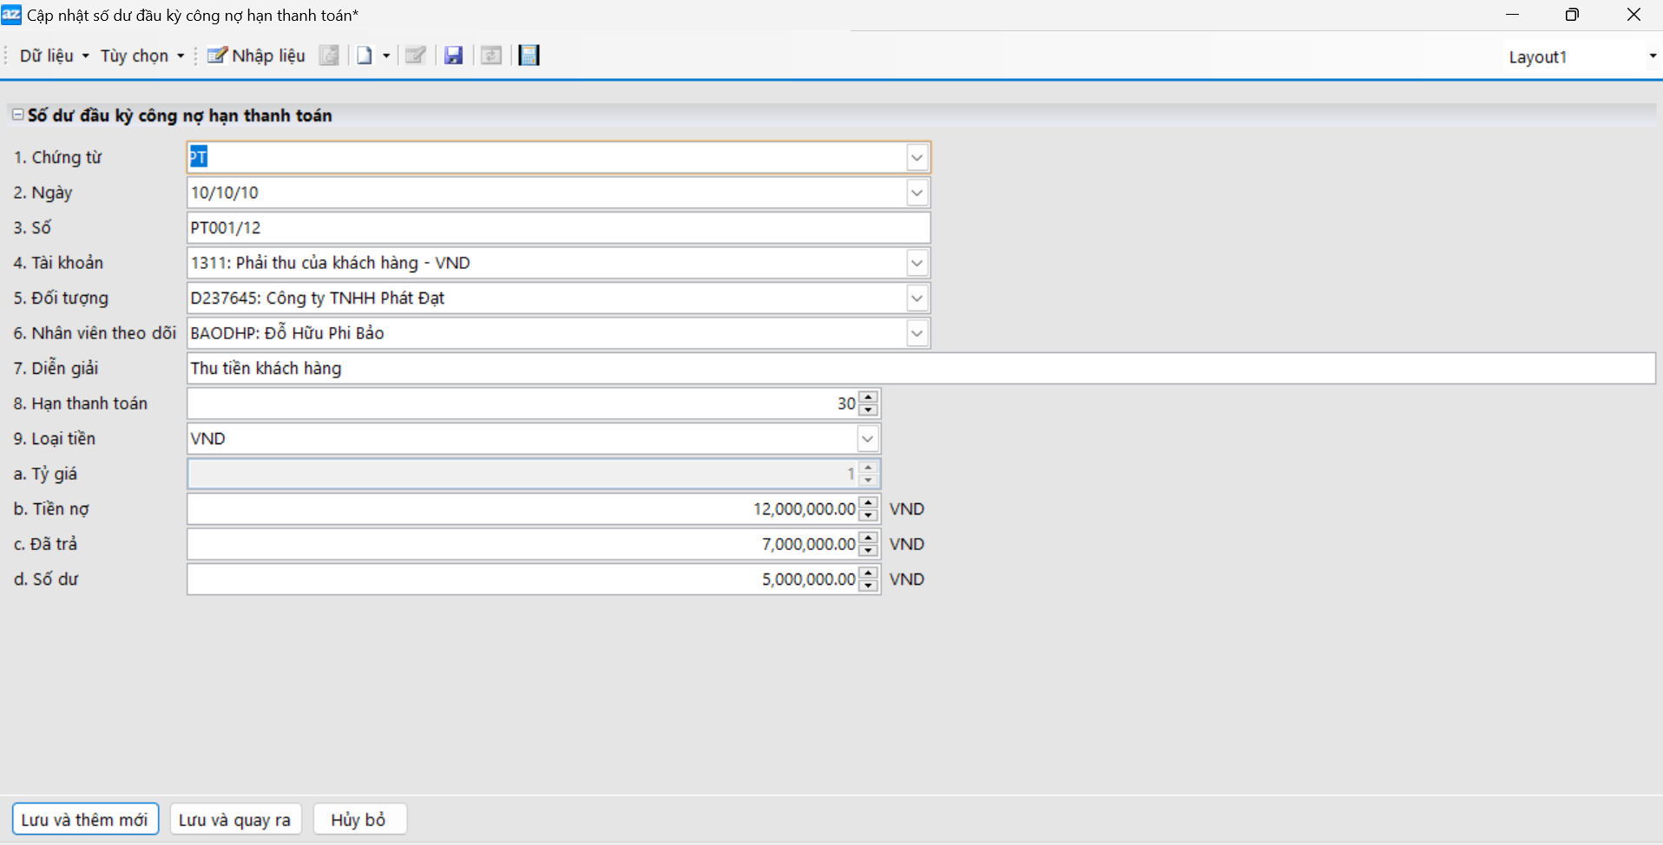
Task: Increase Hạn thanh toán with up arrow
Action: (x=868, y=397)
